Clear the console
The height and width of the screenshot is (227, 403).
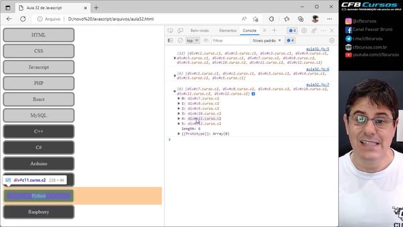[x=180, y=40]
